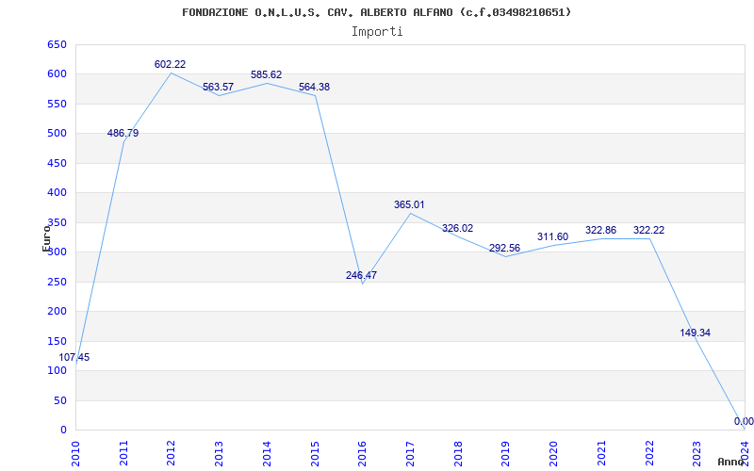Click the 2021 x-axis year label

[x=601, y=453]
